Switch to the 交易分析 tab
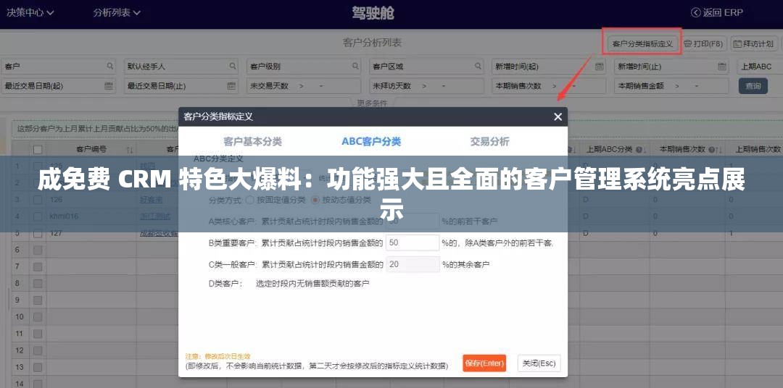Screen dimensions: 783x388 pos(490,142)
